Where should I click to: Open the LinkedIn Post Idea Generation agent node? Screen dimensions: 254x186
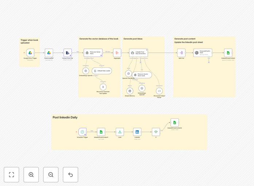click(138, 53)
